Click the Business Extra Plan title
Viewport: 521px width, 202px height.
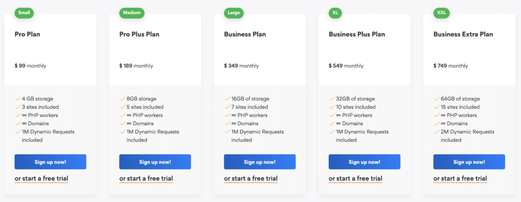(463, 34)
